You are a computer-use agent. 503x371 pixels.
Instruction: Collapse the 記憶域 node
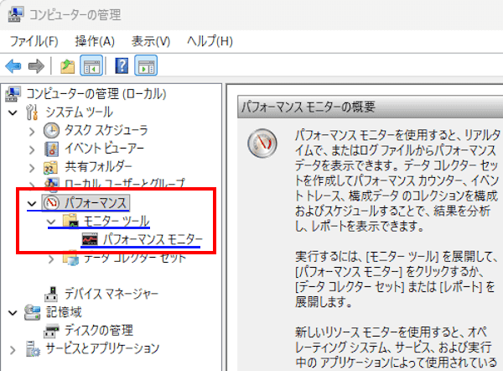(x=12, y=311)
